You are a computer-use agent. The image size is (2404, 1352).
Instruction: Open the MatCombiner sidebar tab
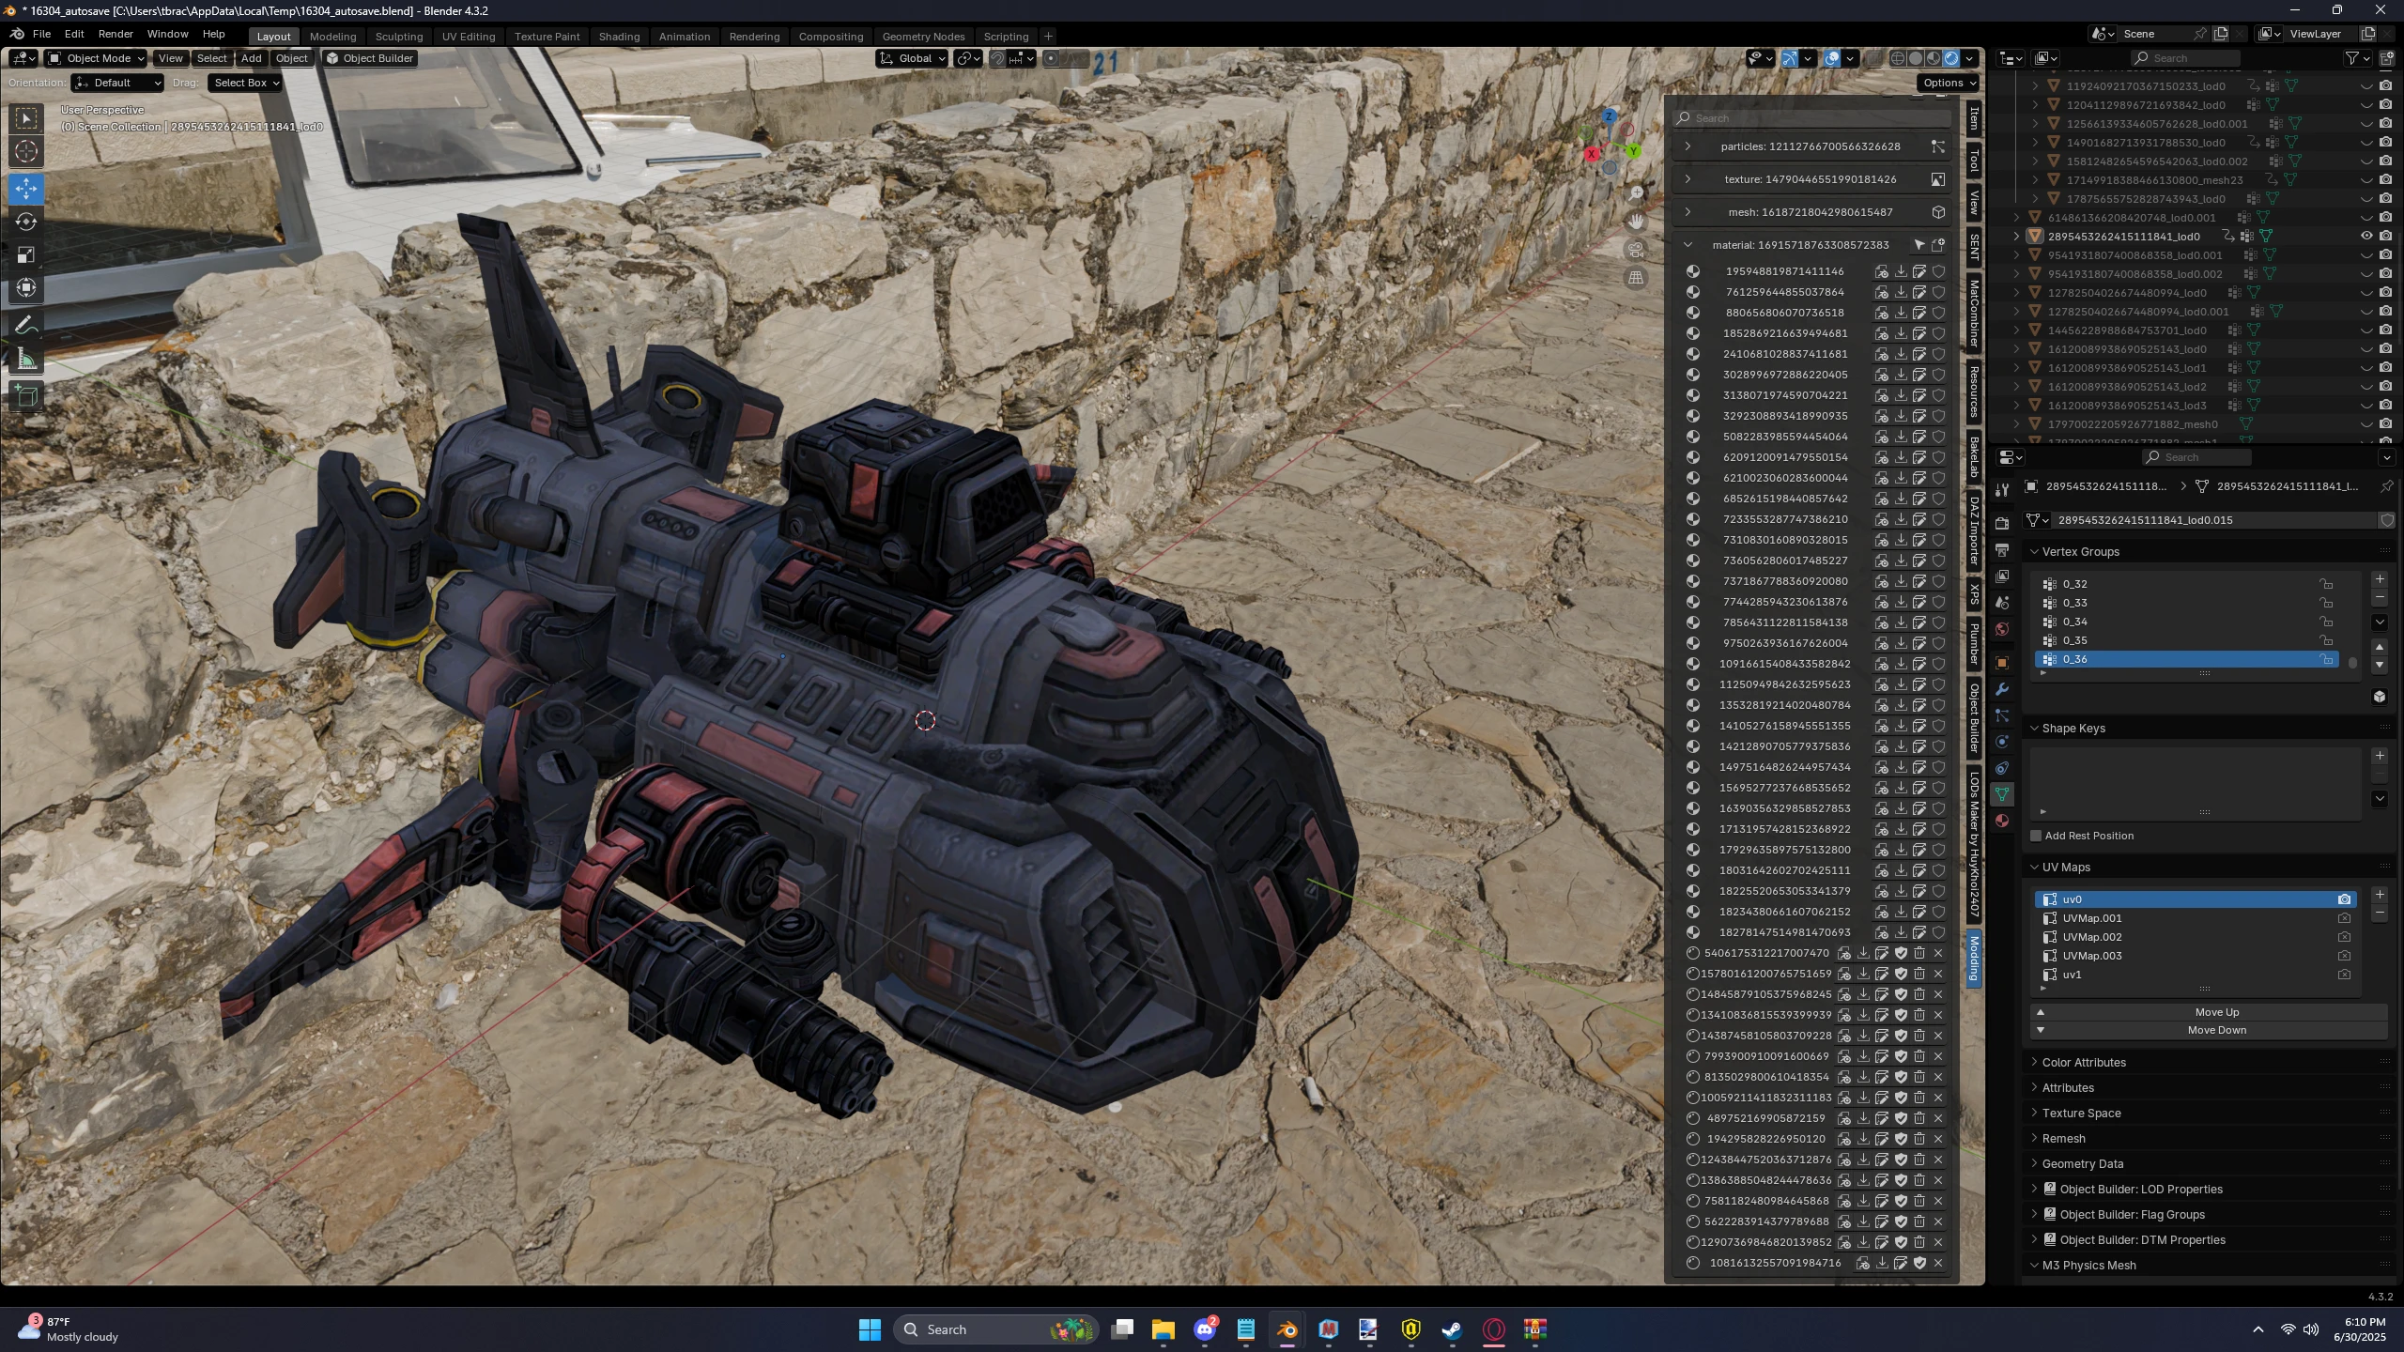pos(1974,315)
